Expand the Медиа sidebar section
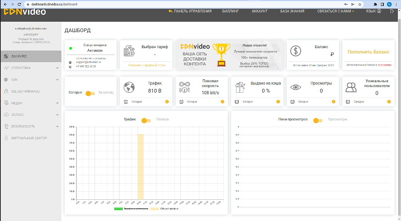This screenshot has width=401, height=221. 57,103
